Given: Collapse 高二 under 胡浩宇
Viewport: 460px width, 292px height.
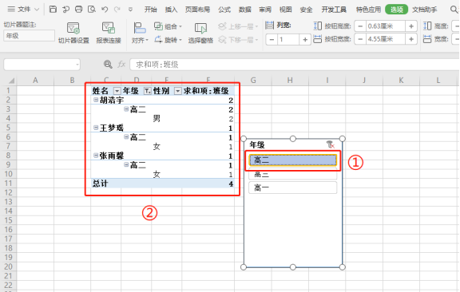Looking at the screenshot, I should pyautogui.click(x=126, y=109).
